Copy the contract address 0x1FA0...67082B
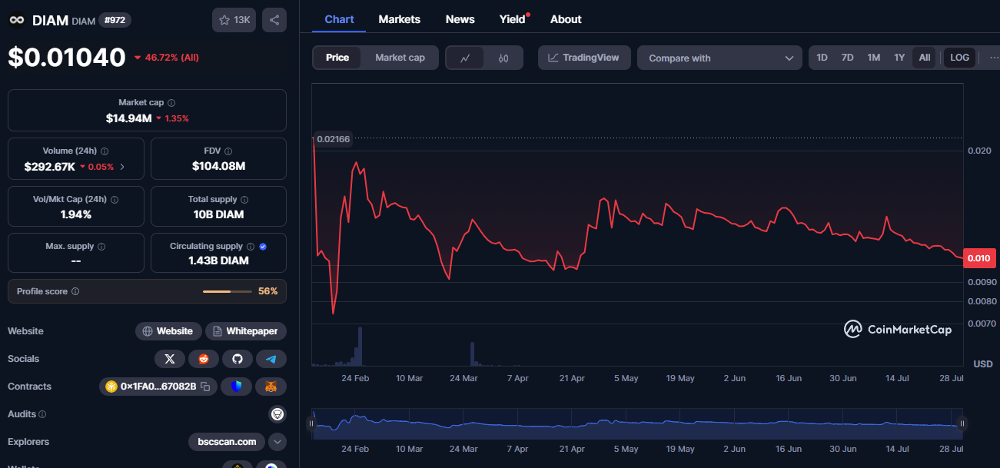The width and height of the screenshot is (1000, 468). (205, 387)
